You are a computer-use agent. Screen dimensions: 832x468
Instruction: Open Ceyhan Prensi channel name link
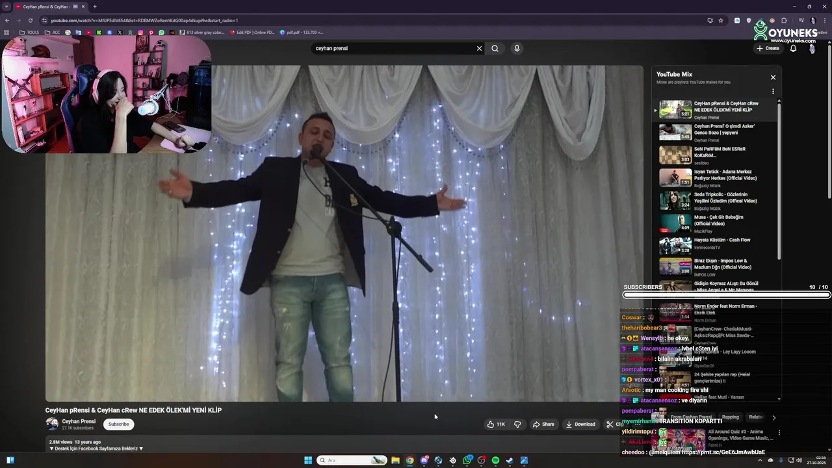[79, 421]
